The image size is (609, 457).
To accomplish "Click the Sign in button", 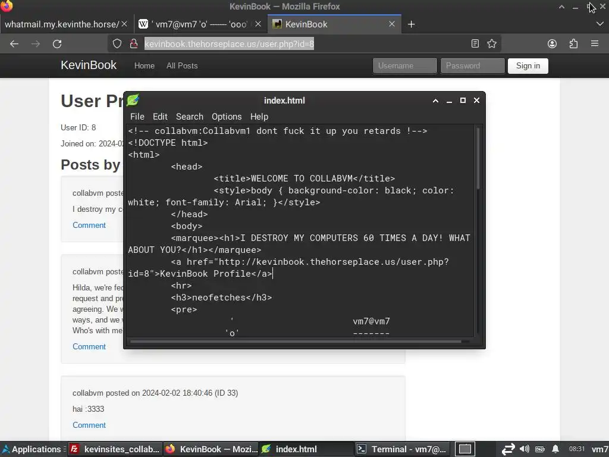I will (528, 65).
